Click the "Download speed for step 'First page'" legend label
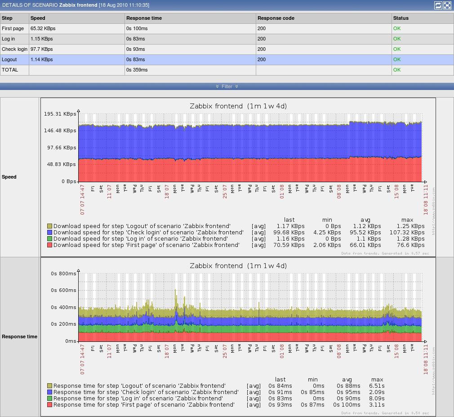This screenshot has height=417, width=454. point(146,245)
